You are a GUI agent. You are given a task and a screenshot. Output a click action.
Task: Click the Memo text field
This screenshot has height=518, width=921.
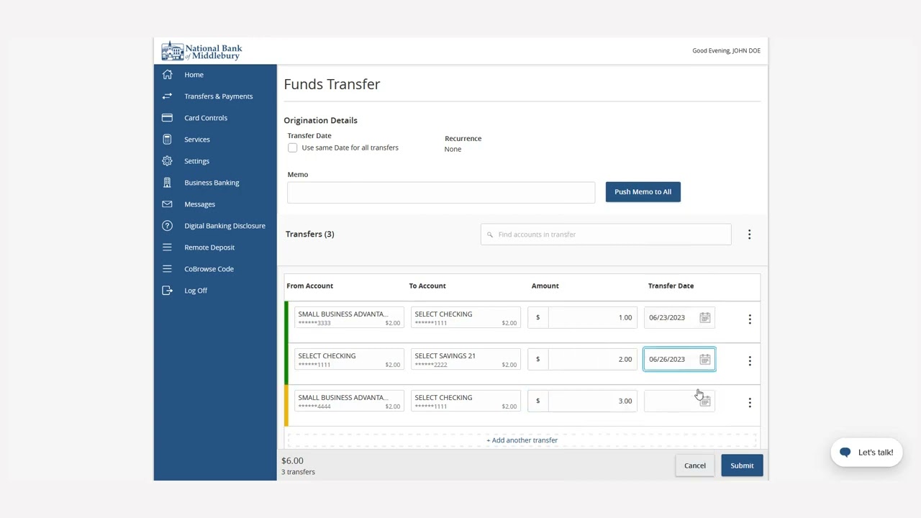coord(441,192)
